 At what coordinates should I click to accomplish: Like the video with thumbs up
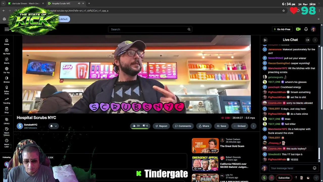136,126
